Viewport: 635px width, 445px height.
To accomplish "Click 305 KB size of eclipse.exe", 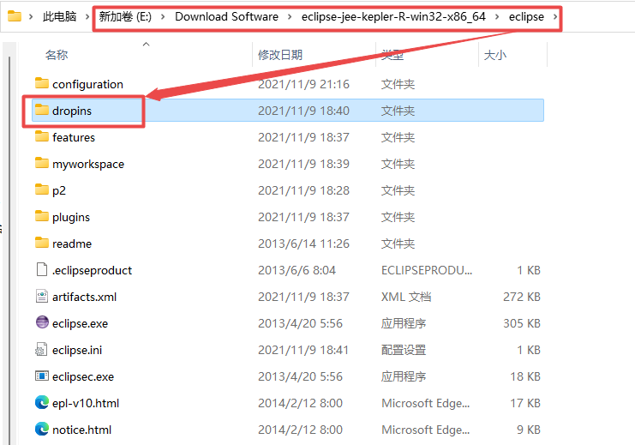I will coord(522,323).
